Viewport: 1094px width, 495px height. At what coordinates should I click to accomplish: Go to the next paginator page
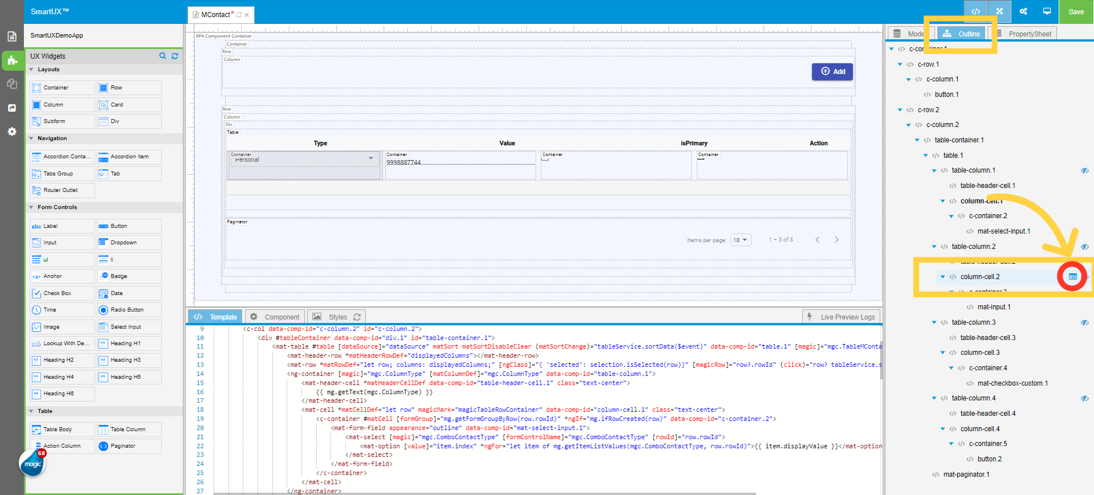click(836, 240)
